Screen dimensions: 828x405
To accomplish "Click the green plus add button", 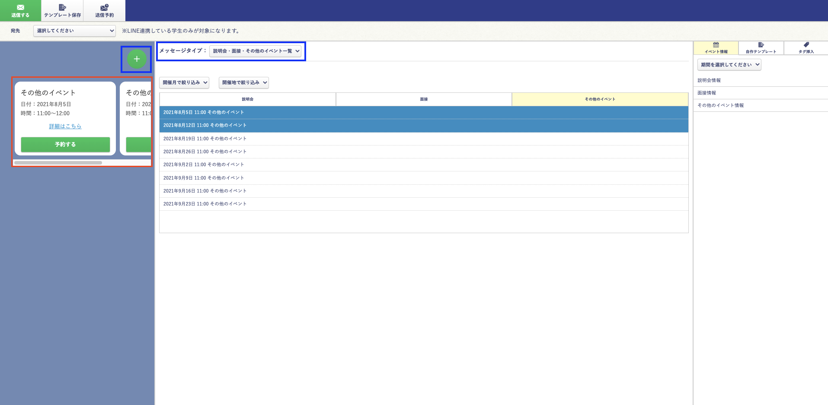I will [137, 59].
